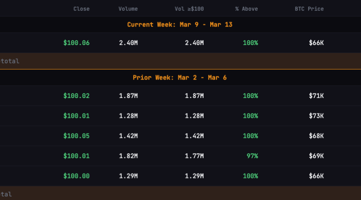Click the $71K BTC price
Viewport: 361px width, 200px height.
coord(316,96)
